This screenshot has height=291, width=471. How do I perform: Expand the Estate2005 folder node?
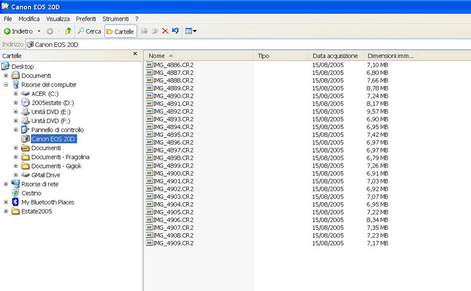[6, 211]
